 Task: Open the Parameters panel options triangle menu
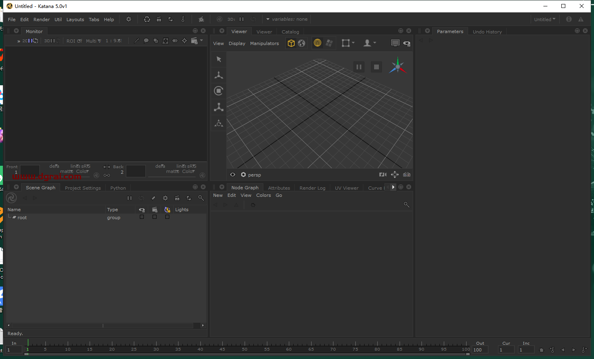(427, 31)
